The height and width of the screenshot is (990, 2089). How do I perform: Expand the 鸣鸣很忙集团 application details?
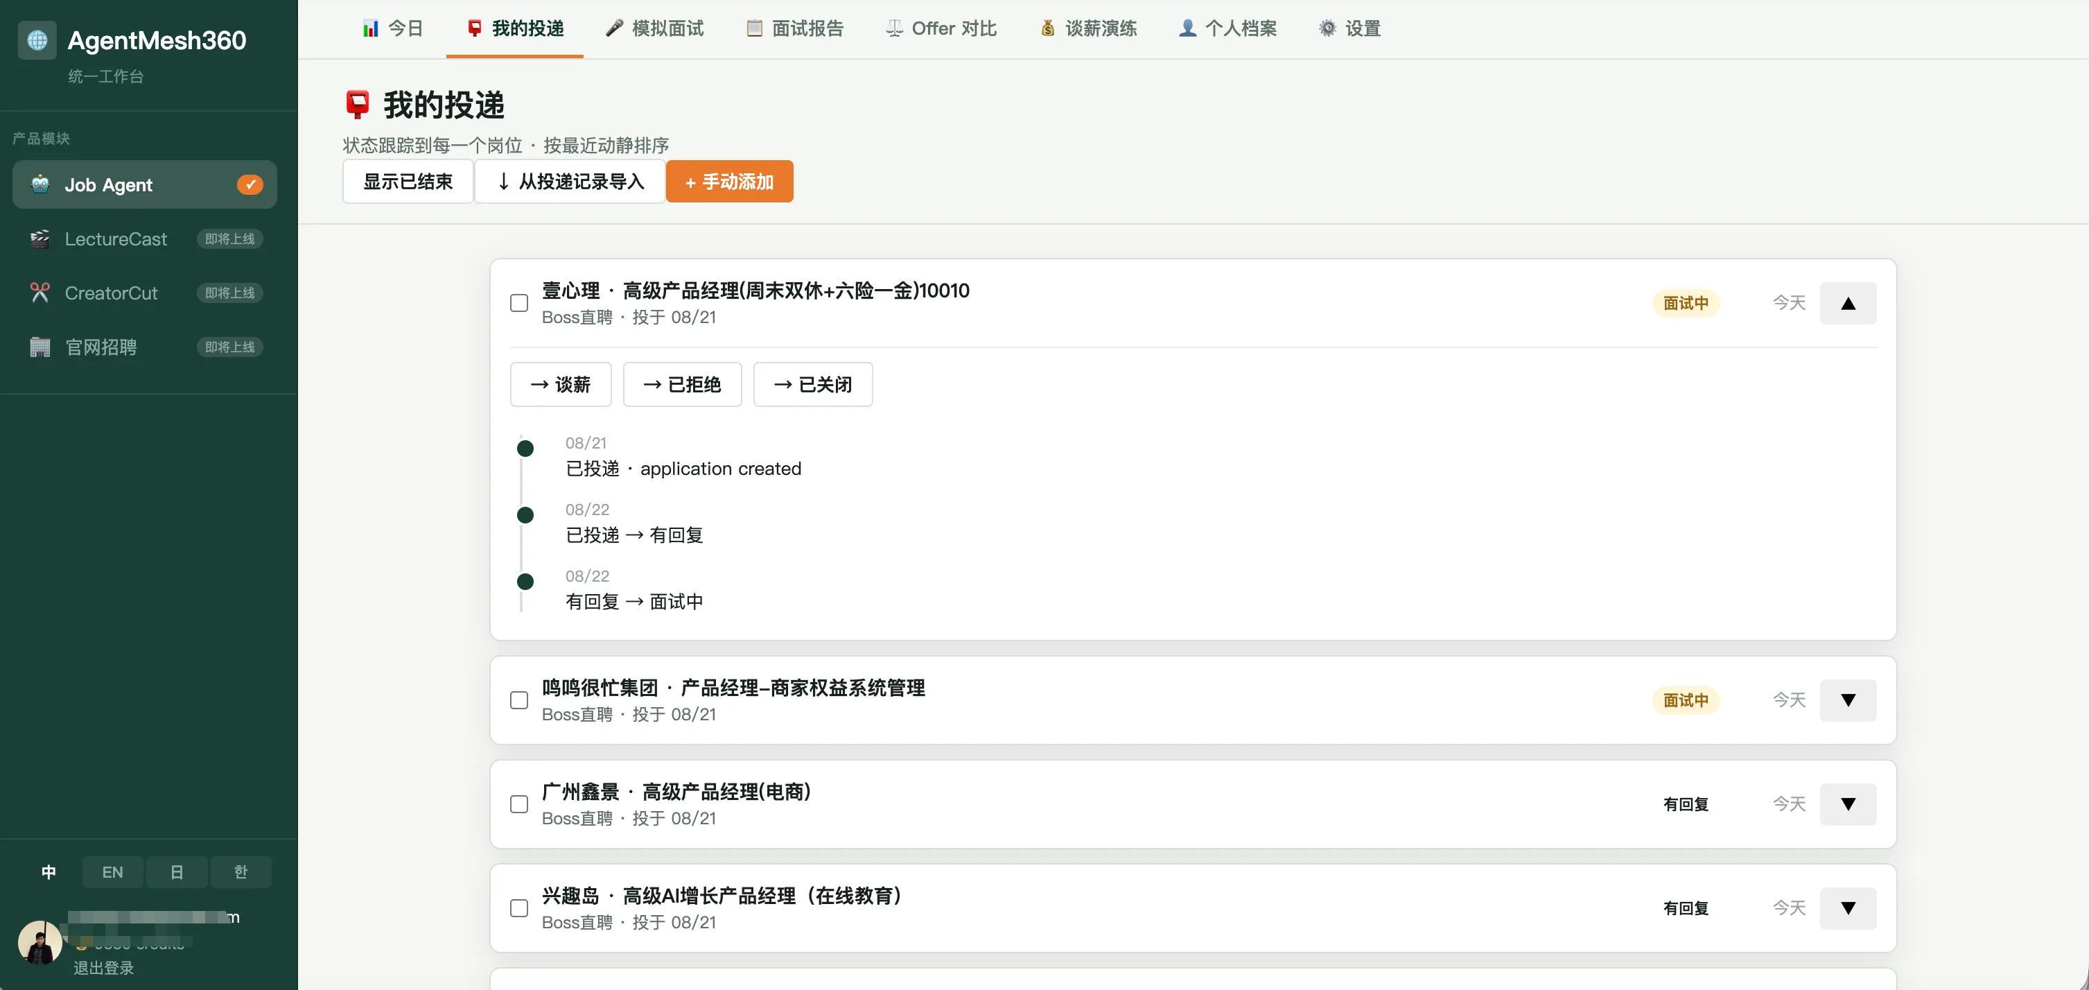coord(1848,700)
